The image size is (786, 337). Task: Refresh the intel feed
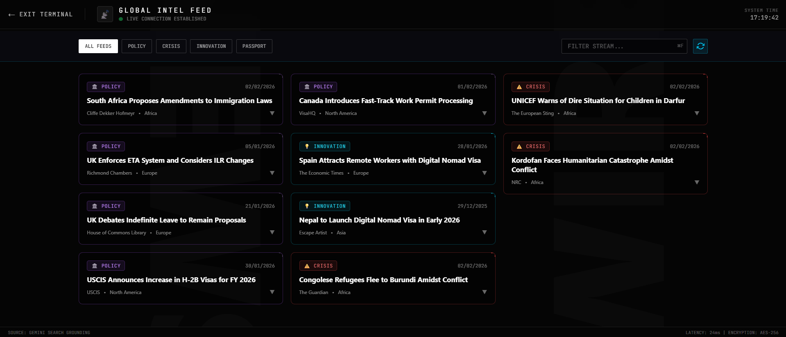[x=700, y=46]
